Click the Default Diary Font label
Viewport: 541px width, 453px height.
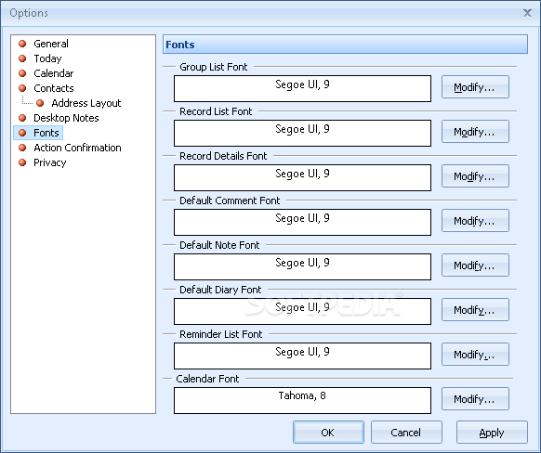tap(220, 290)
